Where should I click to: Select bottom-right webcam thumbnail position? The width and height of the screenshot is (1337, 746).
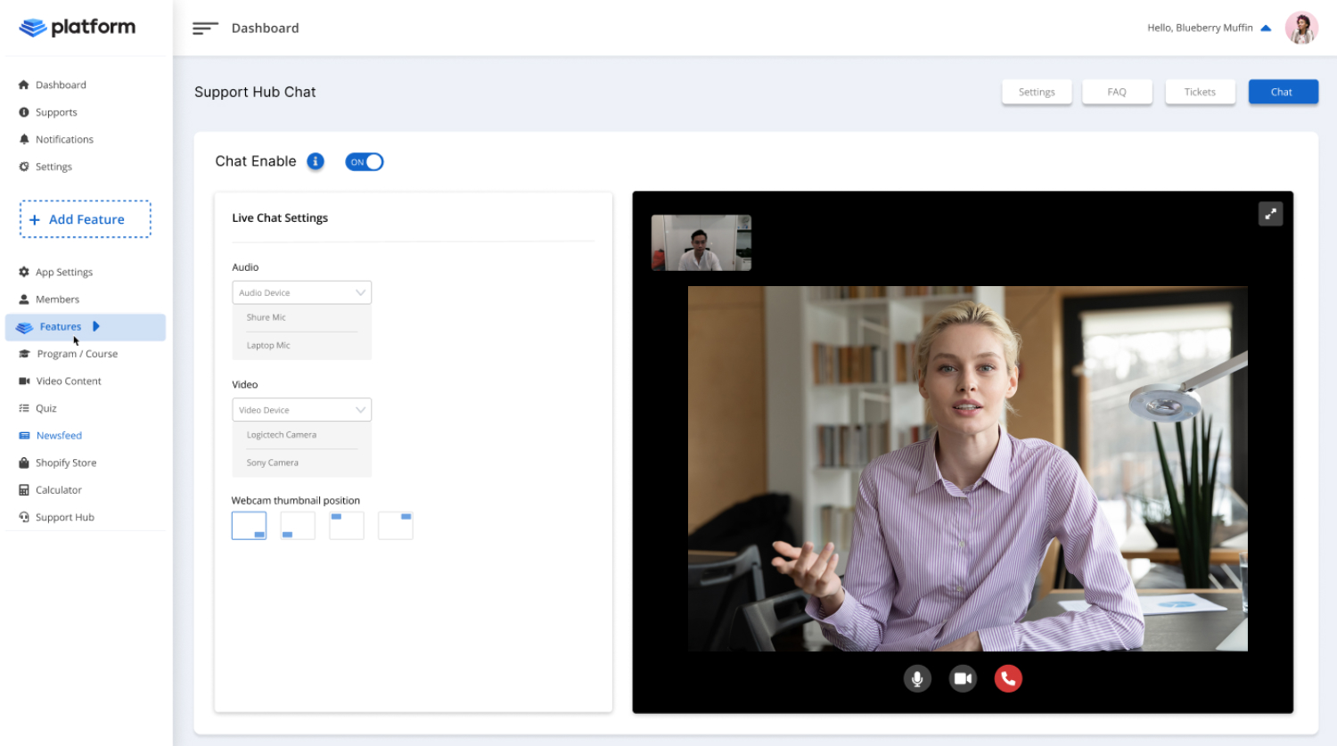[249, 525]
